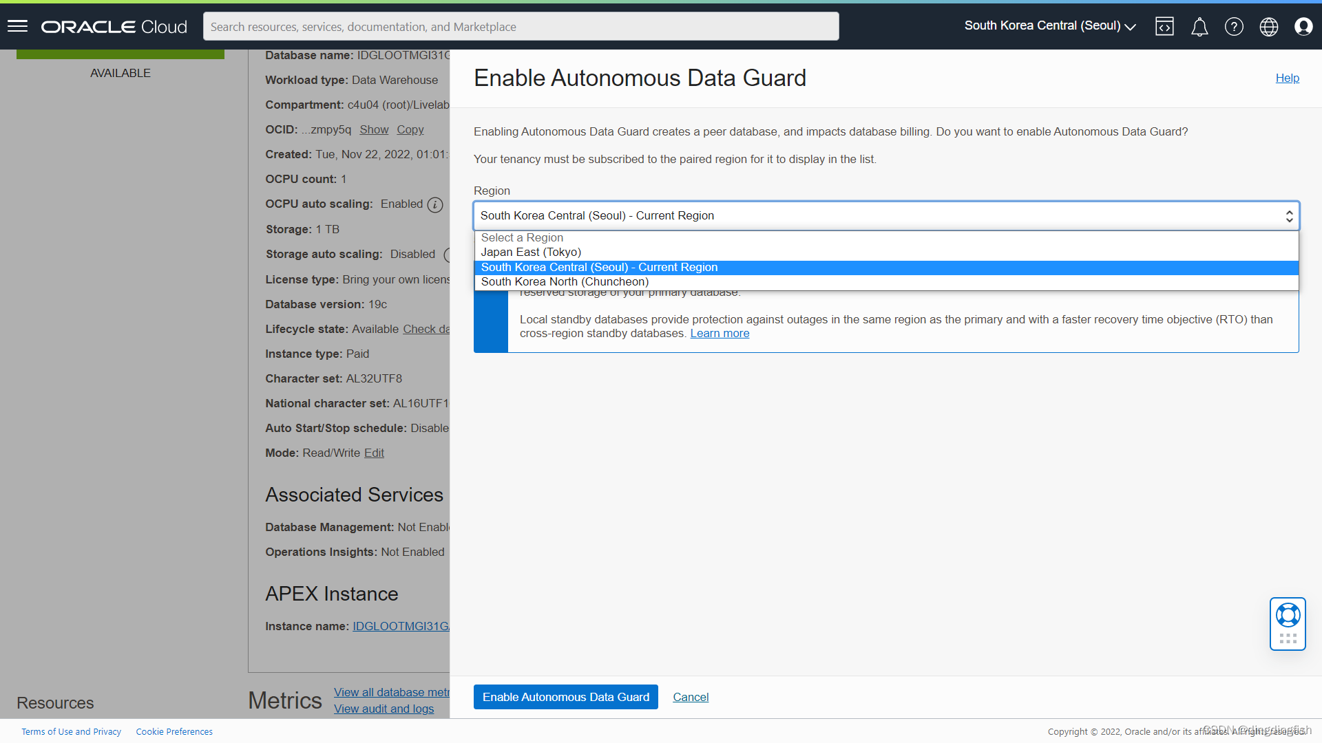
Task: Click the Oracle Cloud logo
Action: tap(114, 27)
